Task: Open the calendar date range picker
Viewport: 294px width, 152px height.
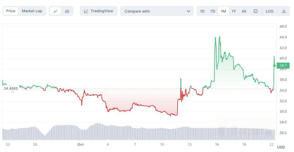Action: click(x=256, y=11)
